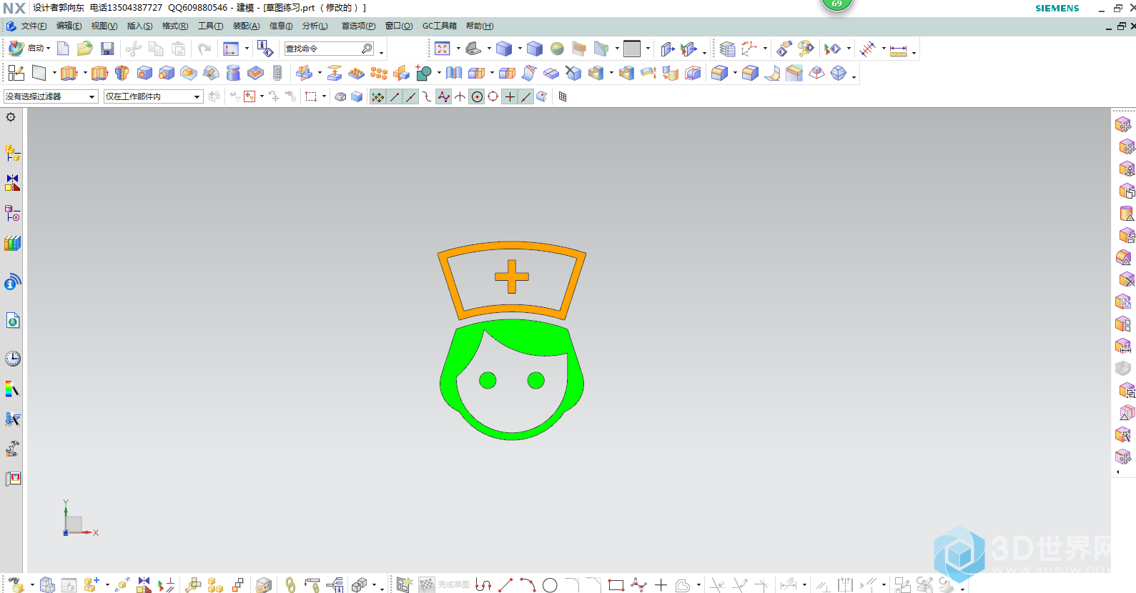Expand the Extrude dropdown arrow
This screenshot has width=1136, height=593.
point(84,73)
